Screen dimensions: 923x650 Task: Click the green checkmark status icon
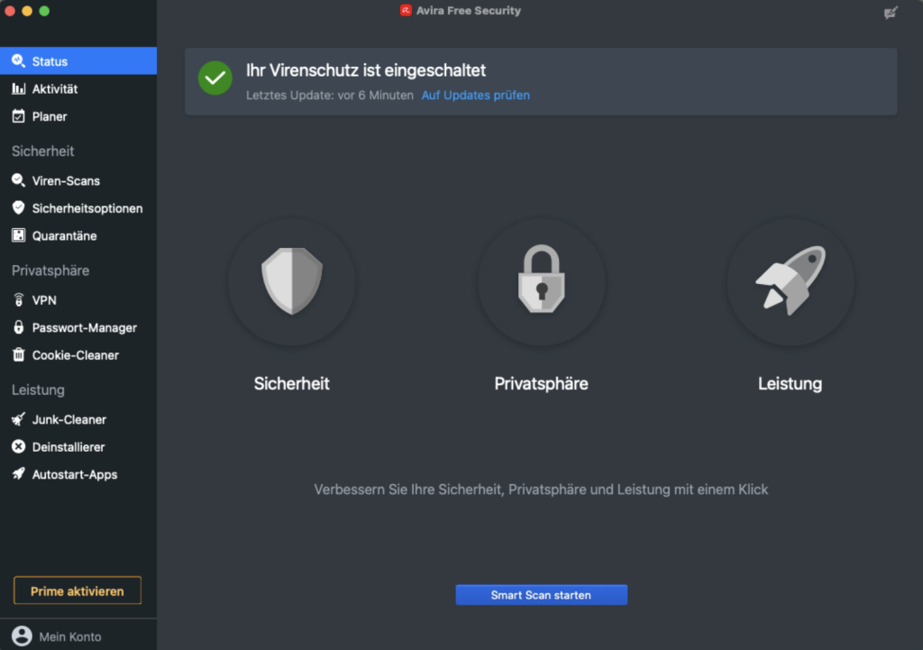click(215, 78)
